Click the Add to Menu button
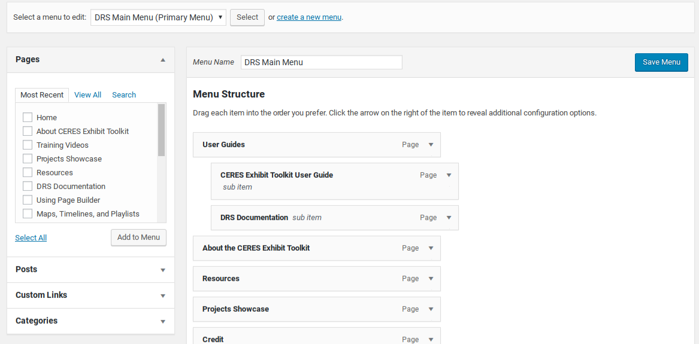The width and height of the screenshot is (699, 344). coord(138,238)
